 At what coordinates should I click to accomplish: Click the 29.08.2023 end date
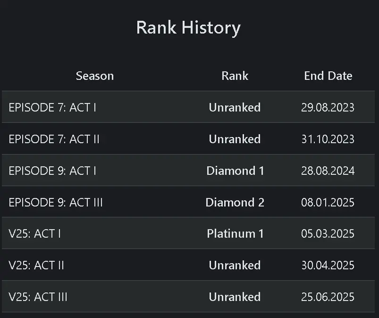click(x=328, y=107)
